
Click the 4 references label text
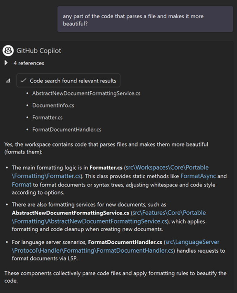(x=29, y=63)
